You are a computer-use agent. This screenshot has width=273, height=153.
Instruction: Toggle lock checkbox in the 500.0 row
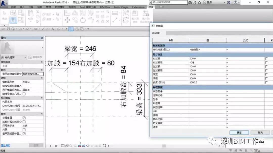pyautogui.click(x=266, y=79)
